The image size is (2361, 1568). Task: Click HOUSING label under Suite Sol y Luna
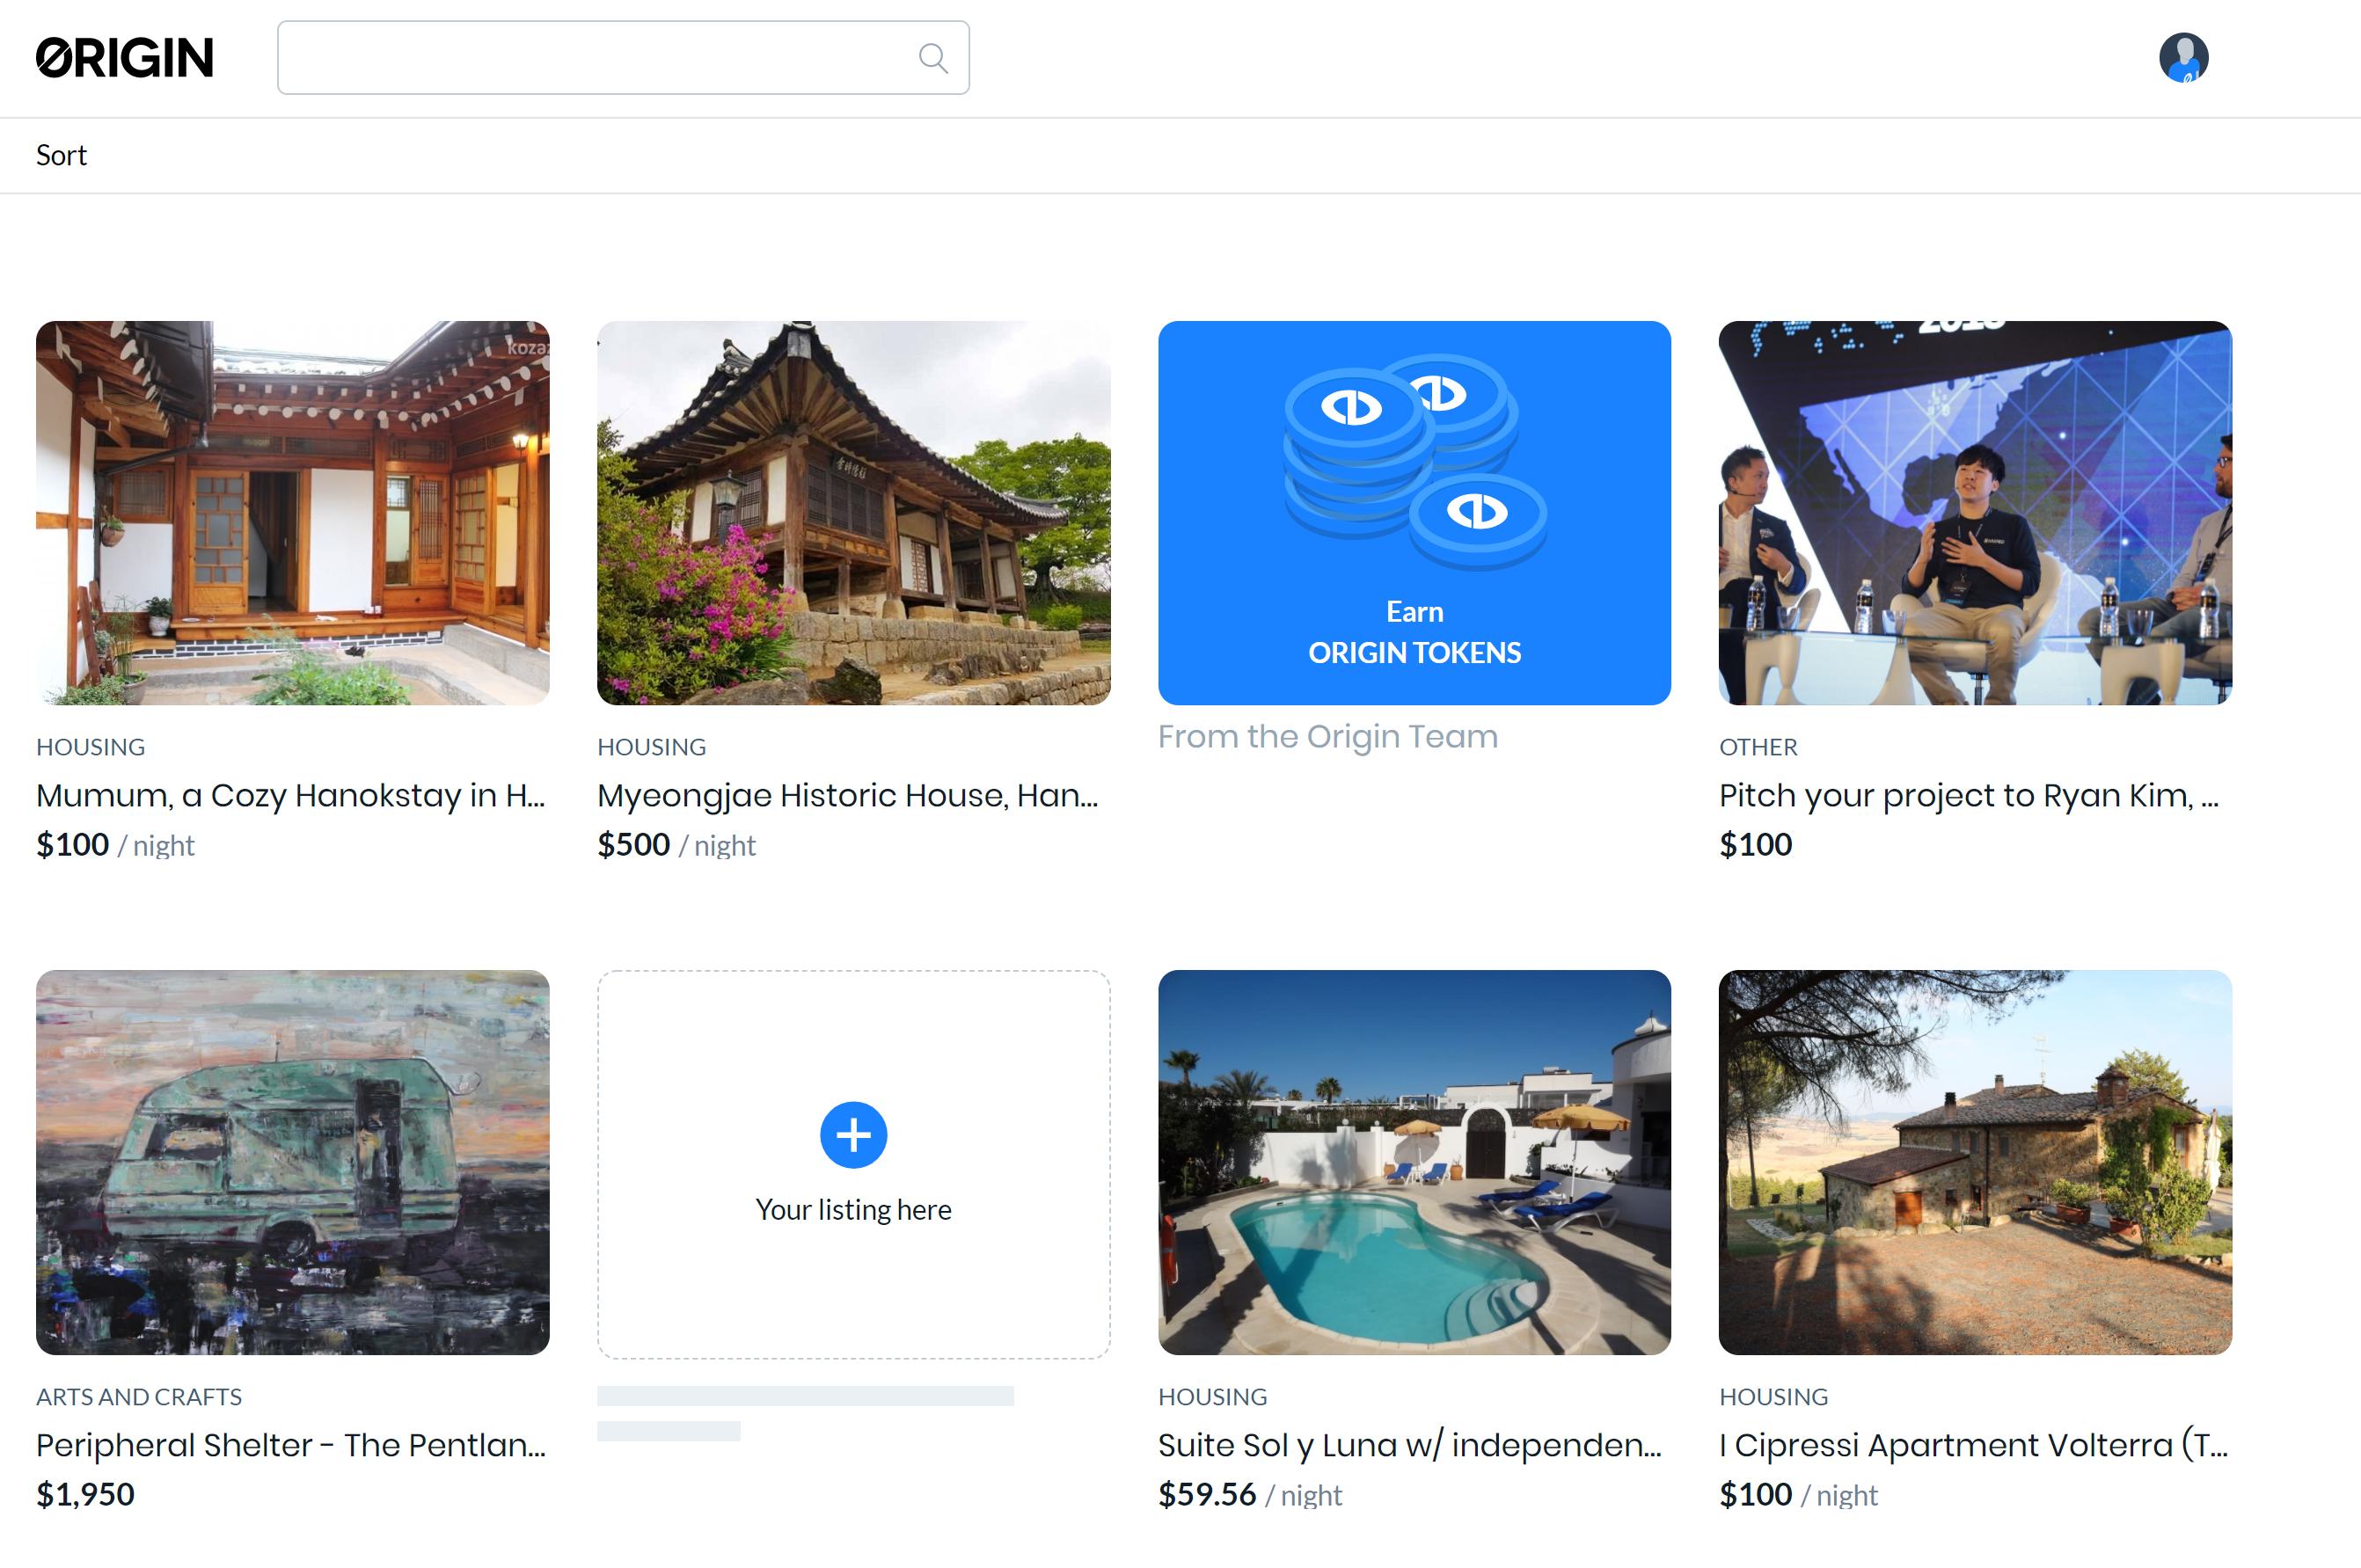point(1212,1396)
